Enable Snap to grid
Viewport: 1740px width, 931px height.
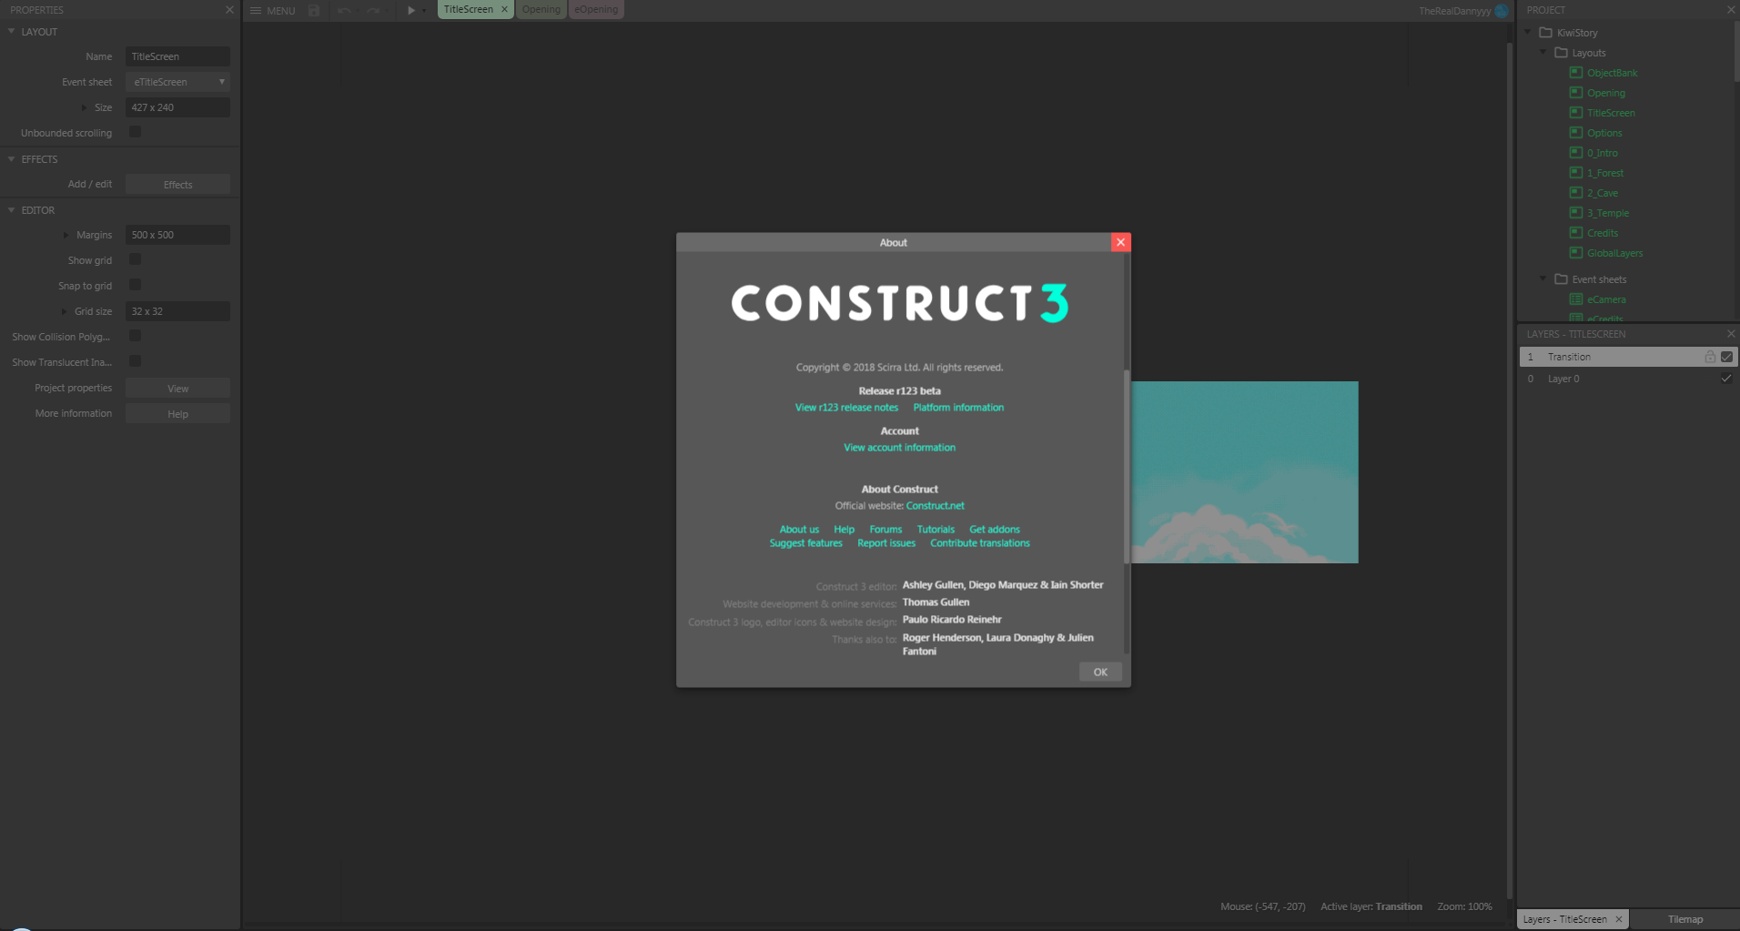[134, 285]
